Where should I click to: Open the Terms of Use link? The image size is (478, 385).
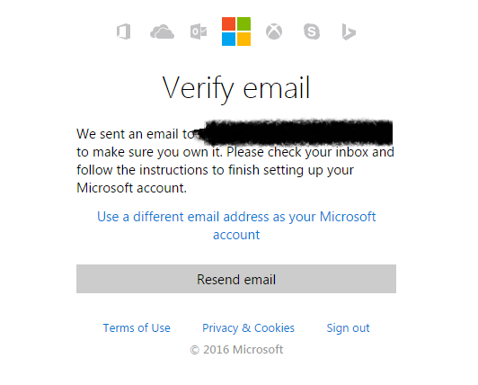click(137, 328)
